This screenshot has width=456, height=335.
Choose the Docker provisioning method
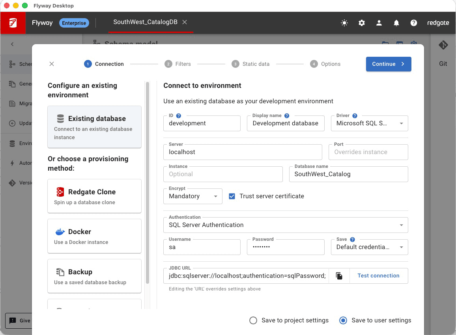(95, 236)
